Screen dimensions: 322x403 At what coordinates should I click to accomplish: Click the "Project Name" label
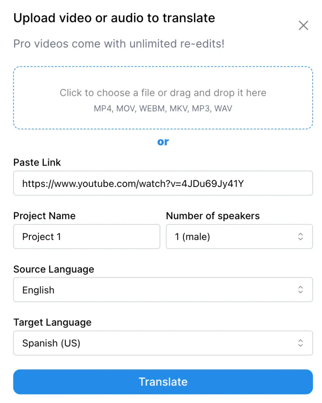click(44, 216)
